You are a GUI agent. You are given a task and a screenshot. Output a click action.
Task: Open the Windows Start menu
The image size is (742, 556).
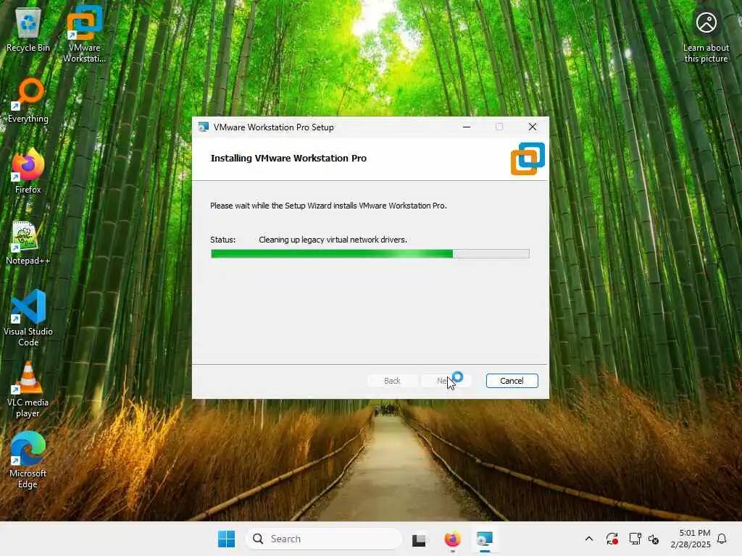[x=226, y=539]
